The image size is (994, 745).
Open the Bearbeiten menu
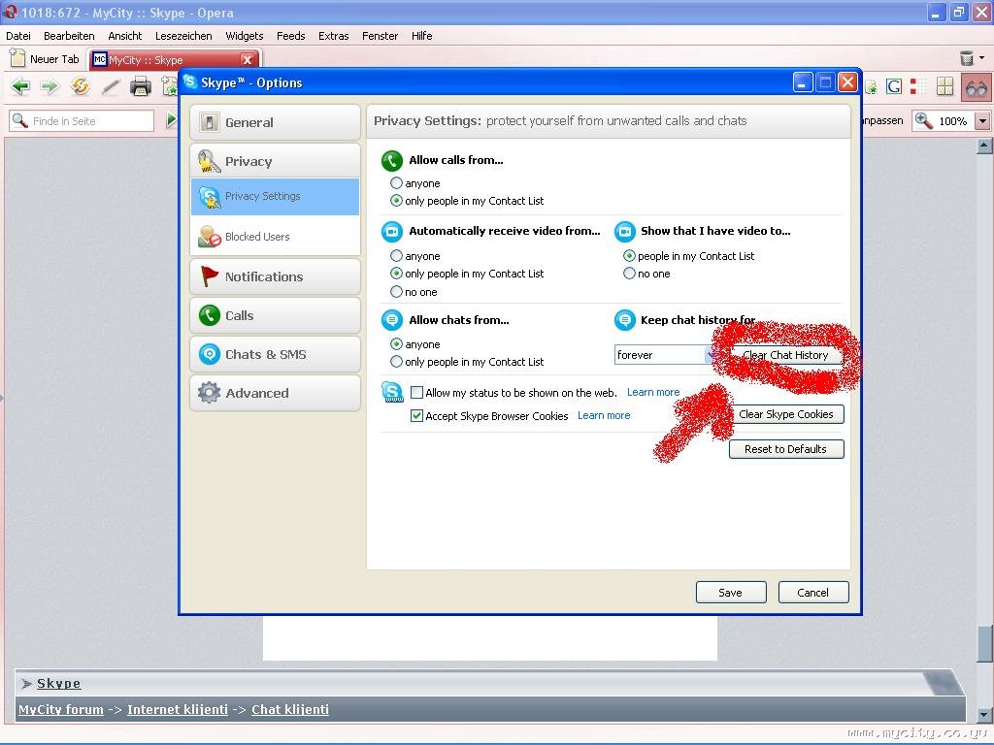pyautogui.click(x=69, y=36)
